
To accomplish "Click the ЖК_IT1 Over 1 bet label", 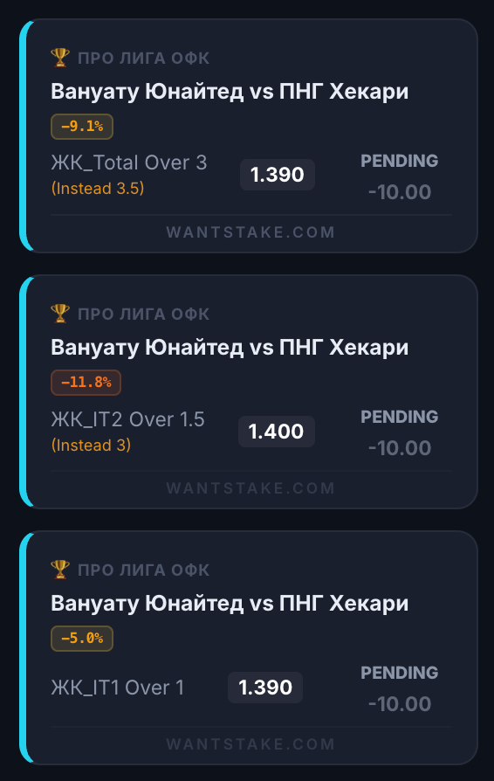I will 118,688.
